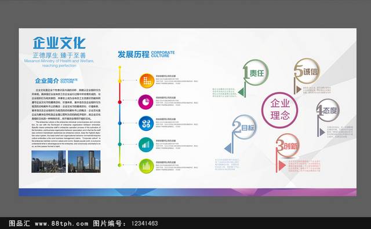Click the central 企业理念 circle
The height and width of the screenshot is (229, 371).
(279, 110)
